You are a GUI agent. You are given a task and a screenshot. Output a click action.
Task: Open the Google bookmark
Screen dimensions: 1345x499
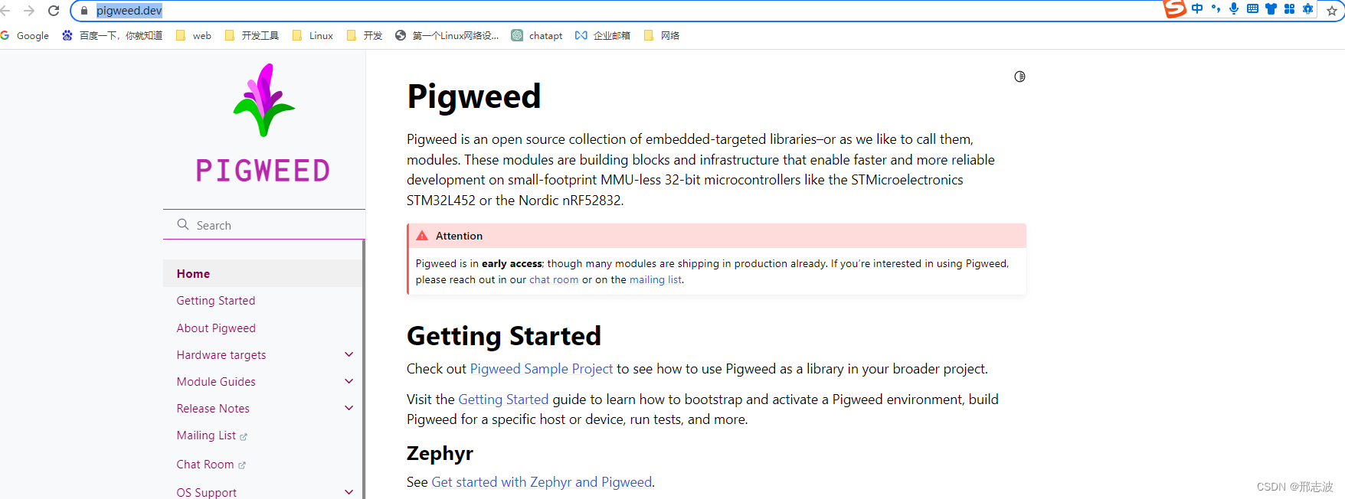tap(25, 35)
